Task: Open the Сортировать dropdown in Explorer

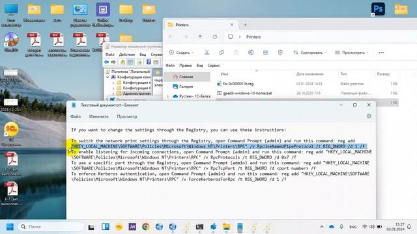Action: point(310,53)
